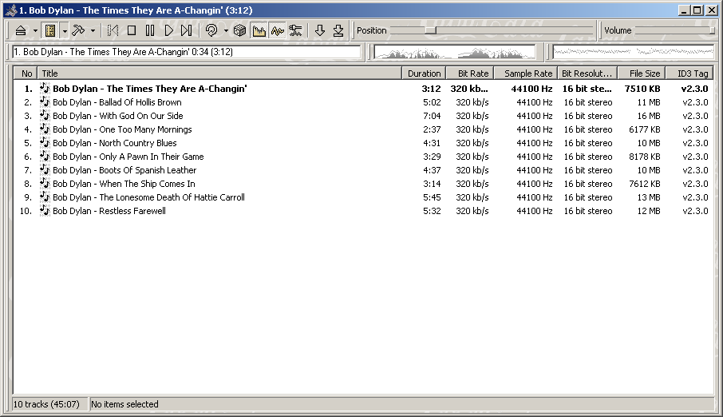Screen dimensions: 723x417
Task: Toggle the playlist view icon
Action: (50, 30)
